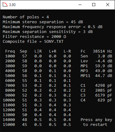Click the C1 4298 pF capacitor value
Viewport: 115px width, 132px height.
(x=96, y=86)
